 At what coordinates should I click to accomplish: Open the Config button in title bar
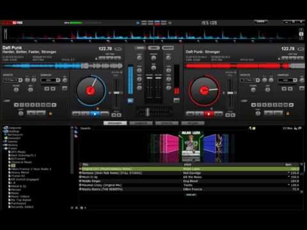point(260,22)
